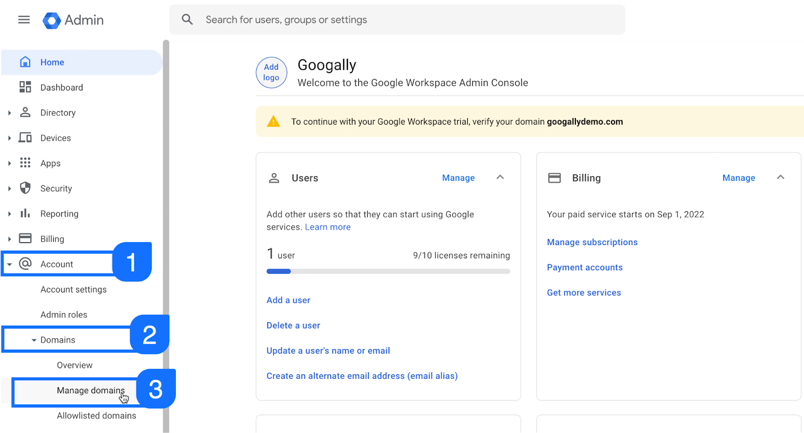Image resolution: width=804 pixels, height=433 pixels.
Task: Open Manage domains
Action: (x=90, y=390)
